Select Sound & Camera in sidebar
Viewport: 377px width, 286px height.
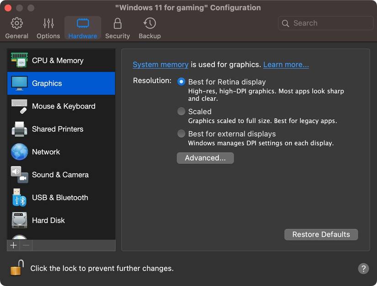[x=61, y=174]
